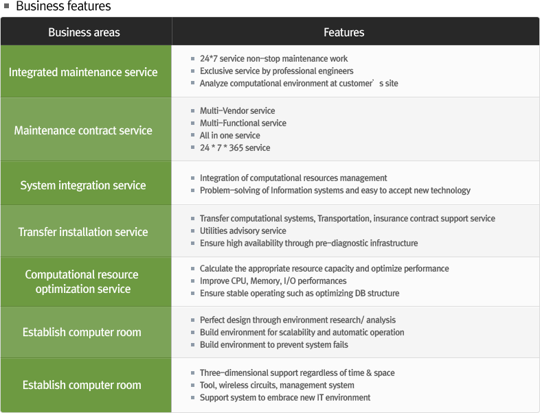Select Computational resource optimization service cell

pos(82,282)
